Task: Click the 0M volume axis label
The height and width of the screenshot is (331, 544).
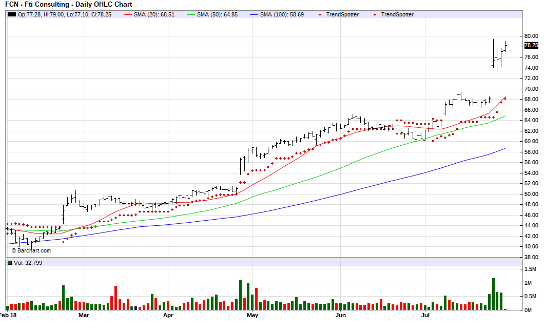Action: (528, 310)
